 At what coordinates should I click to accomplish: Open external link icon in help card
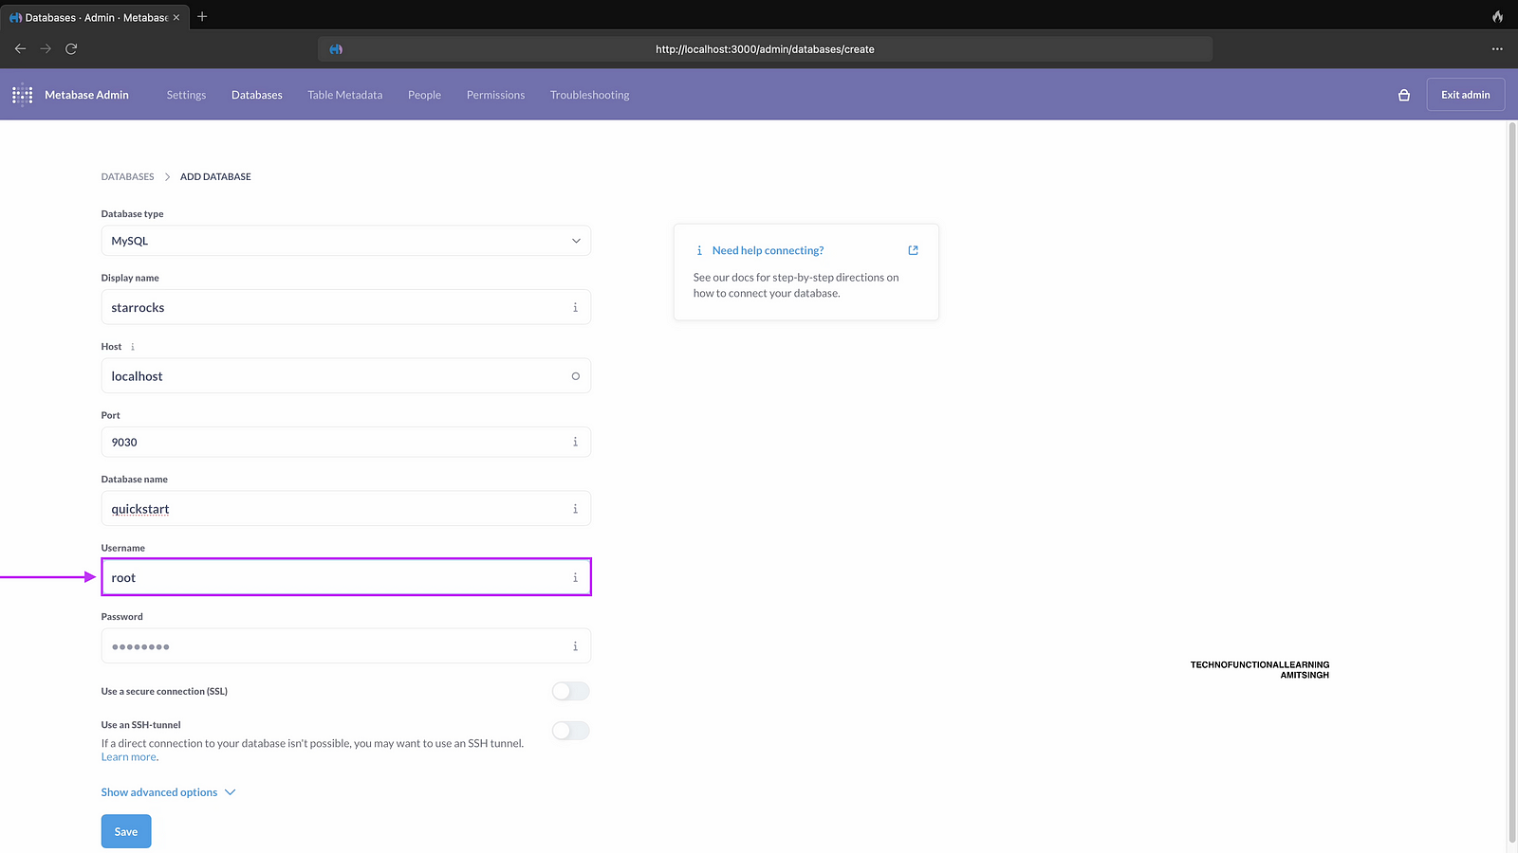pos(913,250)
